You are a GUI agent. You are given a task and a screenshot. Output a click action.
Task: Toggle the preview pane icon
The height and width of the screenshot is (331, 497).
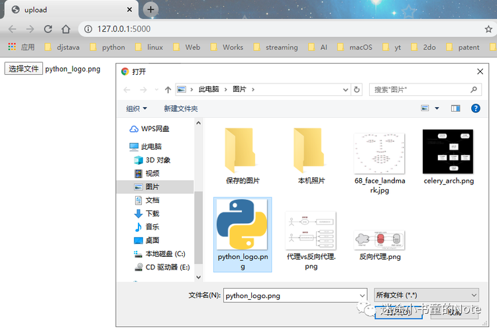(x=455, y=109)
